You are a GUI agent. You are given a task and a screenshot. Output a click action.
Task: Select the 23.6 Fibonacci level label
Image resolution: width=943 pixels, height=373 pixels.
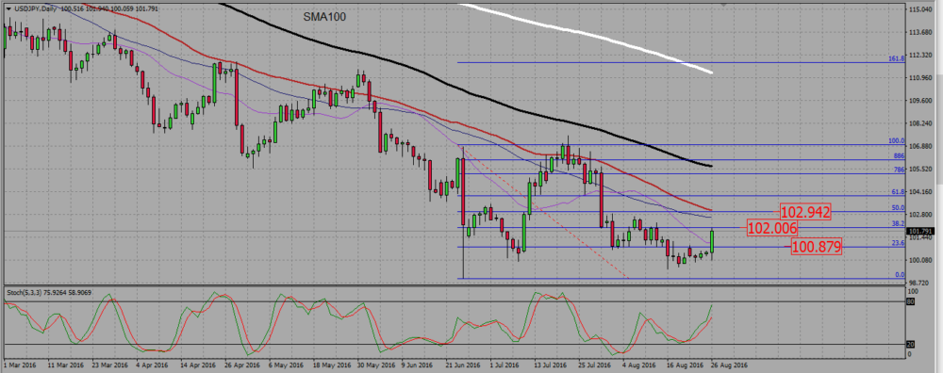pos(898,243)
